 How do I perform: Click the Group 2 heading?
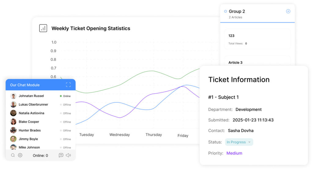click(x=237, y=11)
